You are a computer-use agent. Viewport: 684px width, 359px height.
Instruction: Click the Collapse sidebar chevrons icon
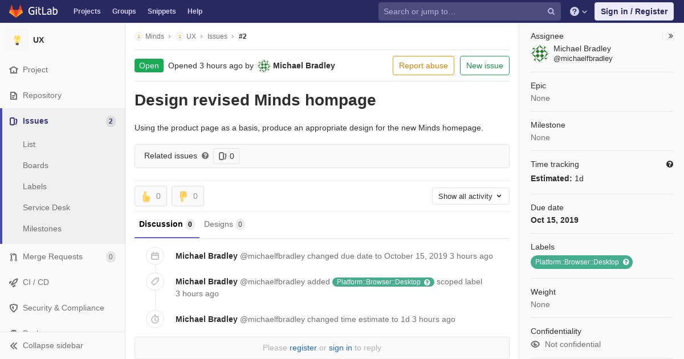click(14, 345)
